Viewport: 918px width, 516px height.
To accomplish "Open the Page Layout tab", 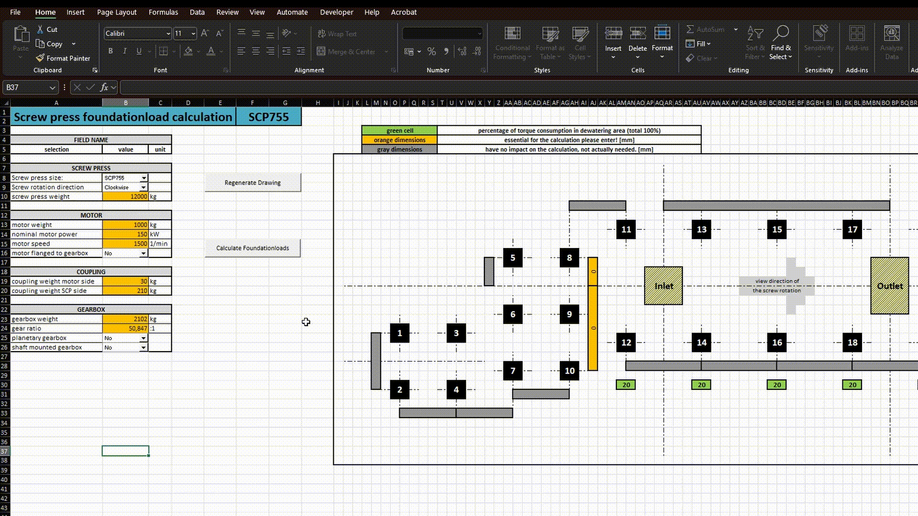I will tap(117, 12).
